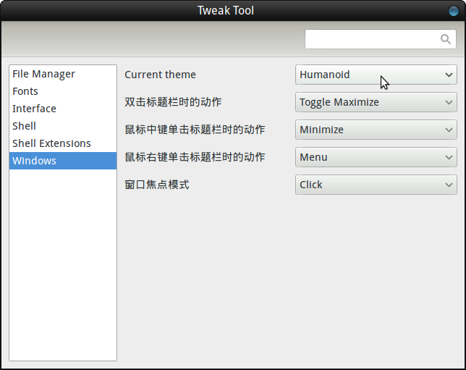Click the 双击标题栏时的动作 label
Image resolution: width=466 pixels, height=370 pixels.
click(x=173, y=102)
